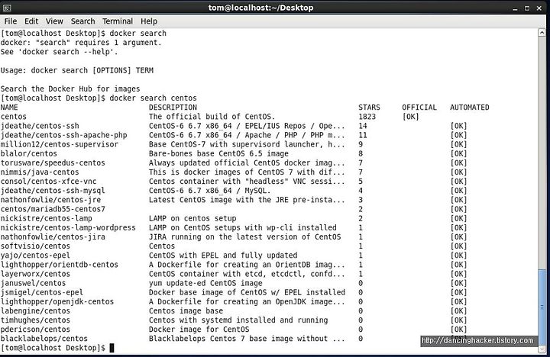Open the Help menu
This screenshot has width=550, height=357.
coord(149,21)
